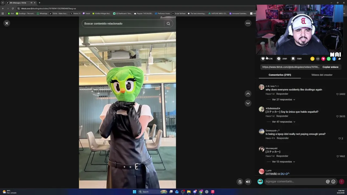The width and height of the screenshot is (347, 195).
Task: Expand Ver 13 respuestas
Action: pyautogui.click(x=284, y=162)
